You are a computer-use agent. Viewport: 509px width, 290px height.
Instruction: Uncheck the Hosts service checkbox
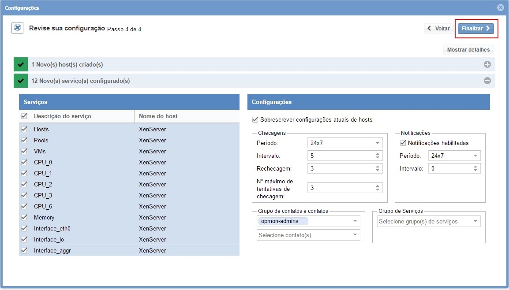(x=24, y=129)
